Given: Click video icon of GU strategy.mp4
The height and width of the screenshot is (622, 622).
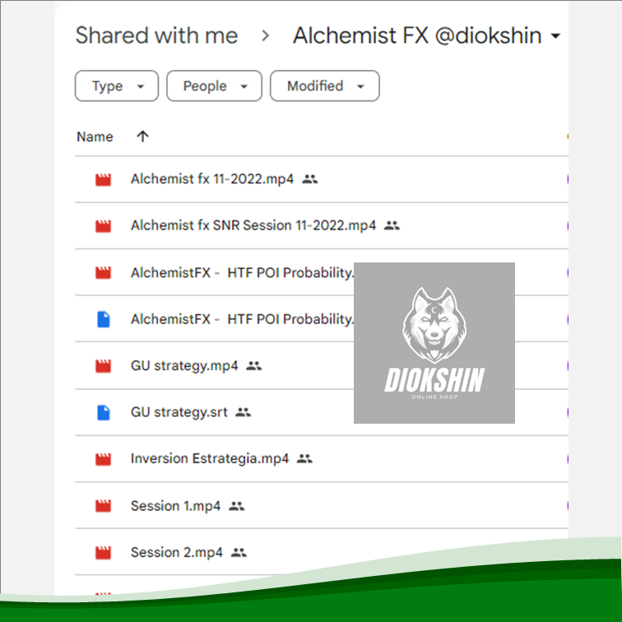Looking at the screenshot, I should click(103, 366).
